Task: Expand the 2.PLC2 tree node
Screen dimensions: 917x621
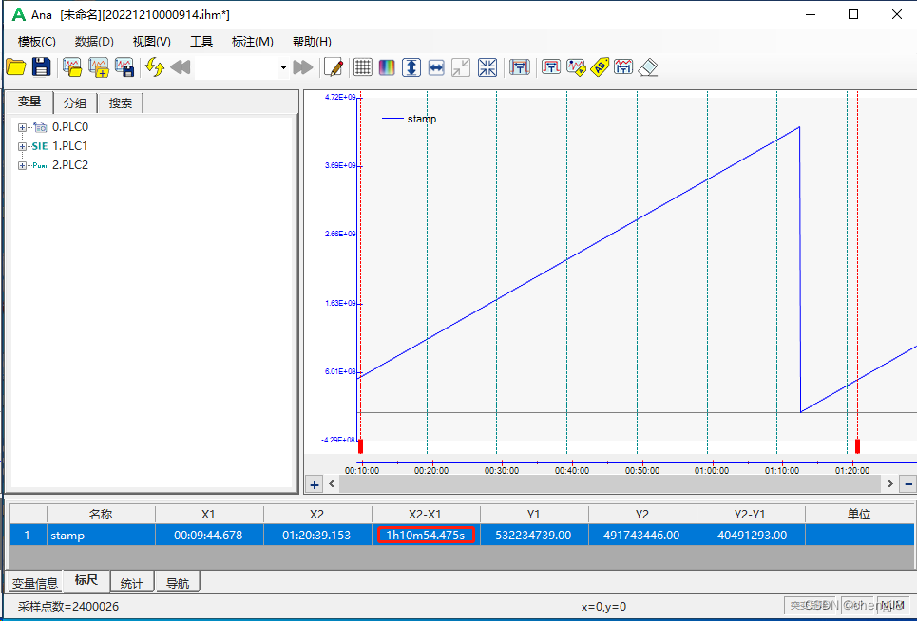Action: [22, 165]
